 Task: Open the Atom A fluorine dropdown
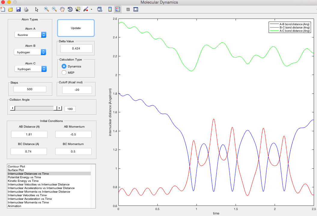point(30,35)
